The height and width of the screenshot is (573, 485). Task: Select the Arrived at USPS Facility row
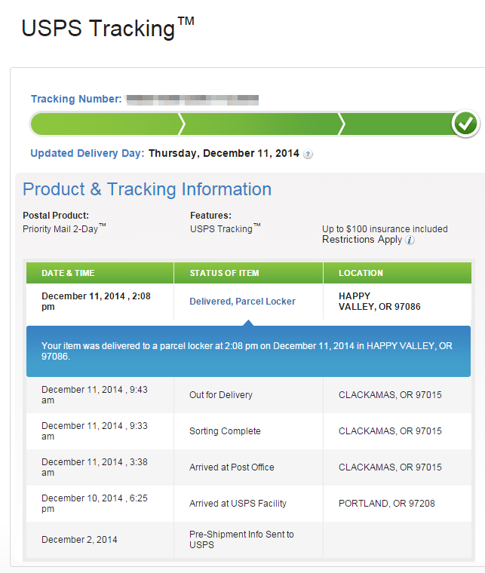pyautogui.click(x=248, y=504)
